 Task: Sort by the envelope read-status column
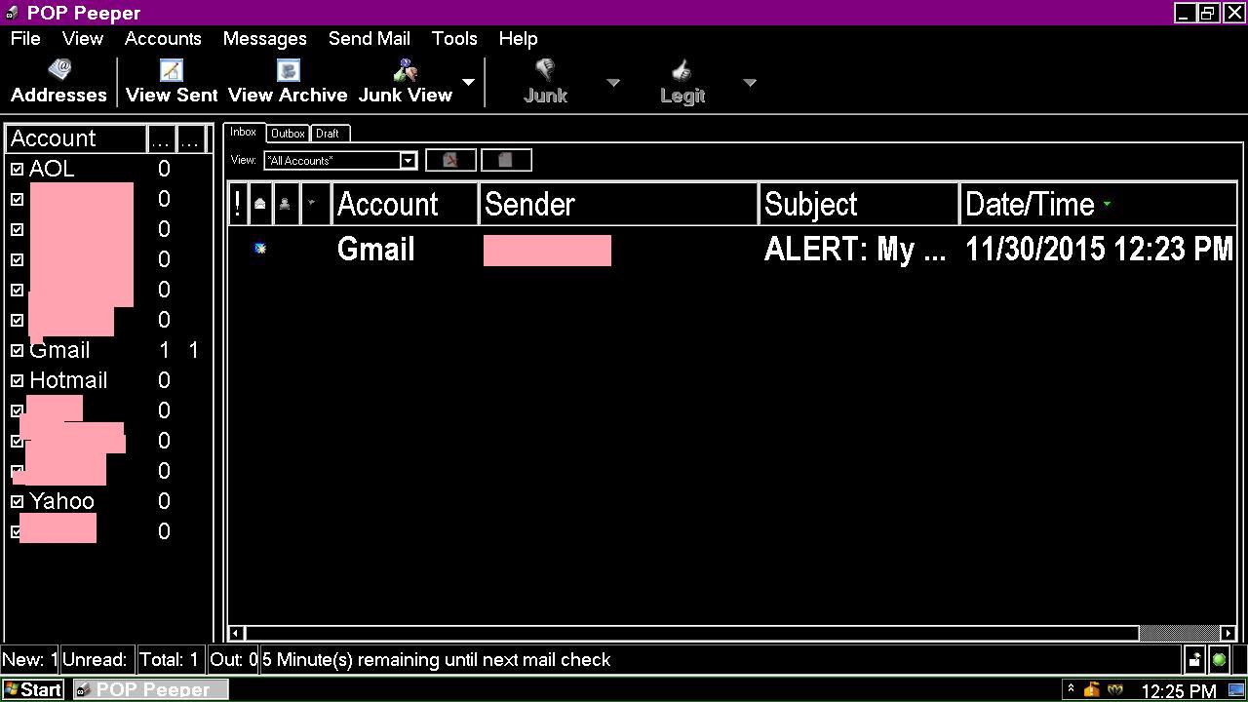(260, 204)
